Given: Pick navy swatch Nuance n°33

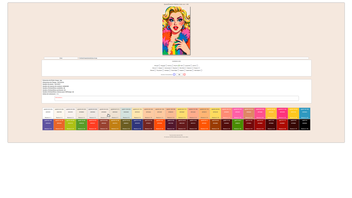Looking at the screenshot, I should pos(137,125).
